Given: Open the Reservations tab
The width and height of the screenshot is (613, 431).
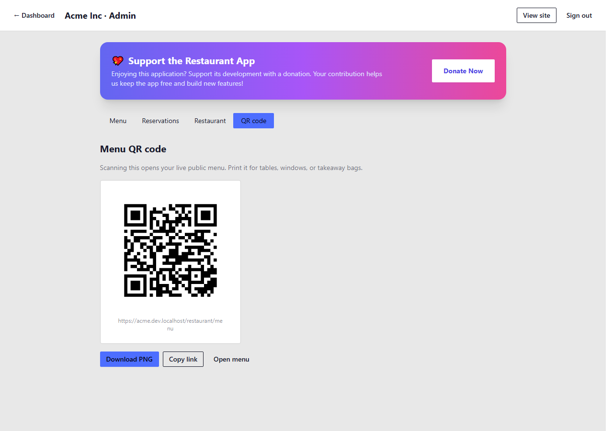Looking at the screenshot, I should point(160,121).
